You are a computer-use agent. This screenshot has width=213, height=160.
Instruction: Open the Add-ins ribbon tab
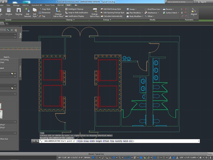(x=26, y=5)
